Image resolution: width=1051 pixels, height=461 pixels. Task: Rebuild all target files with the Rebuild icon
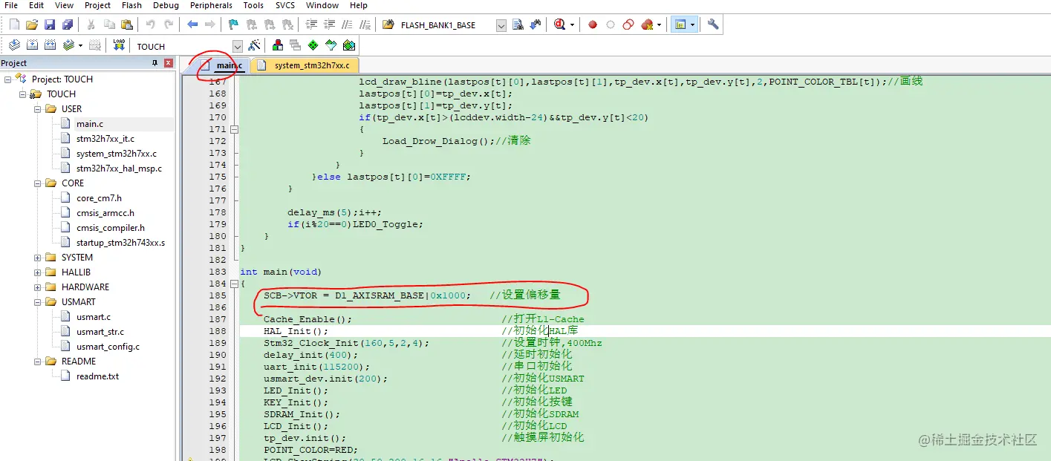(x=50, y=45)
